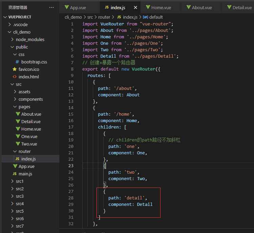Open bootstrap.css file
This screenshot has height=233, width=254.
[x=34, y=62]
